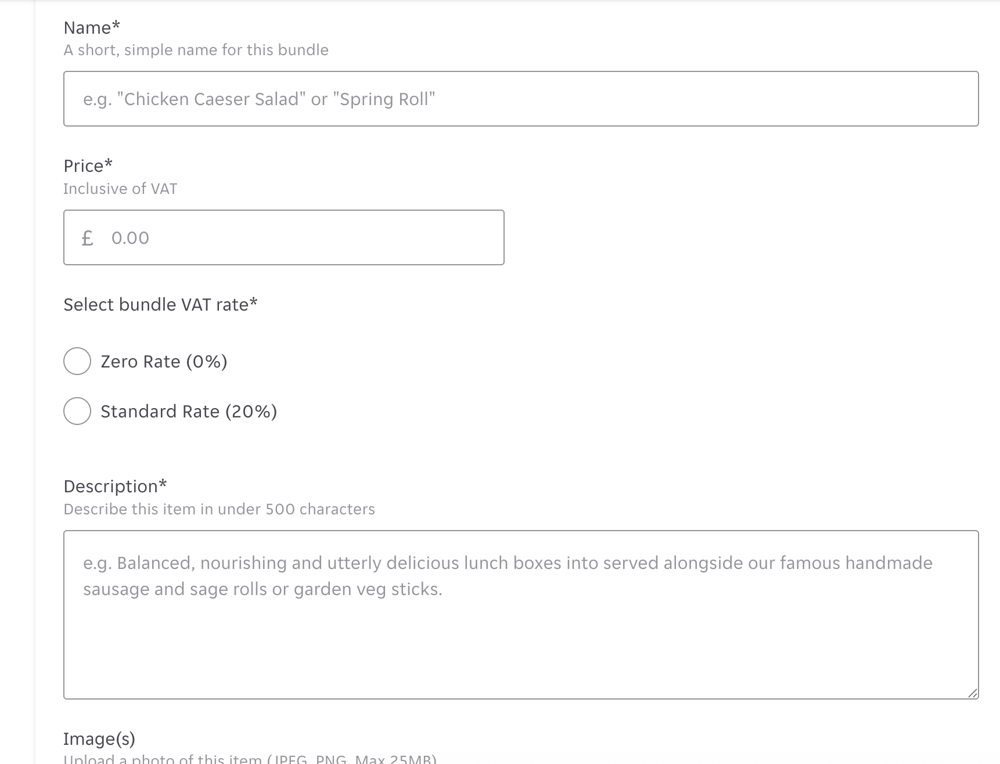
Task: Click the Inclusive of VAT helper text
Action: [x=120, y=188]
